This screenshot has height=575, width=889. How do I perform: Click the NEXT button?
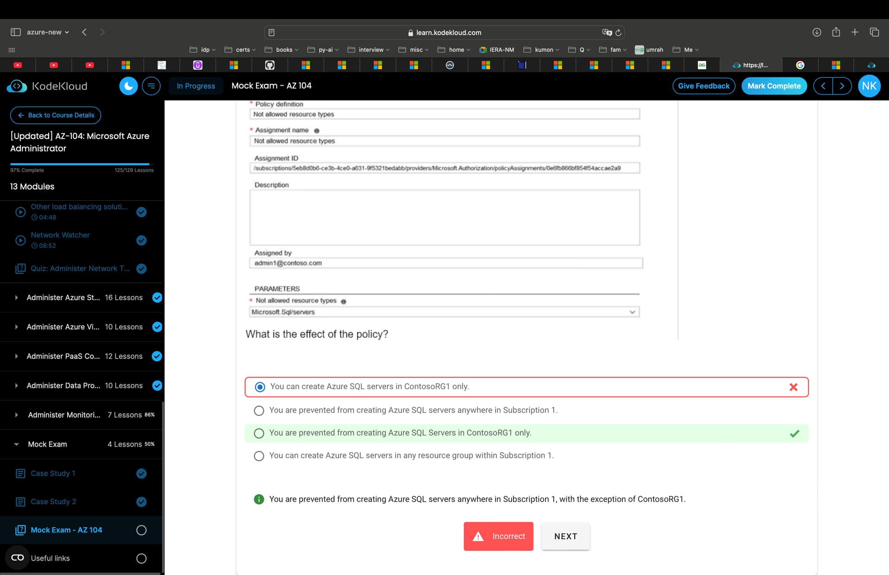click(x=565, y=536)
